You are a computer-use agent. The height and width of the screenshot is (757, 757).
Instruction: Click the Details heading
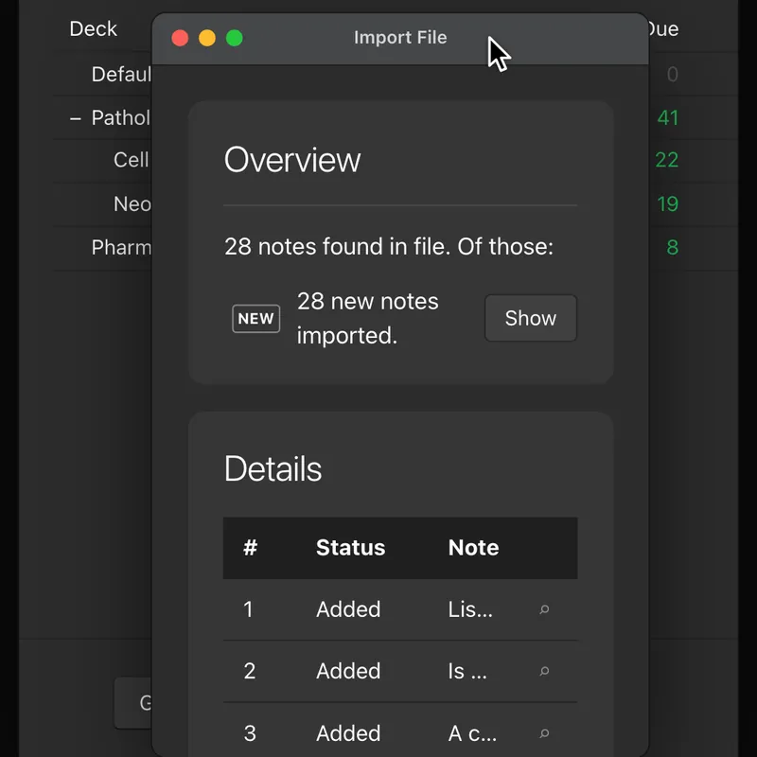click(273, 468)
